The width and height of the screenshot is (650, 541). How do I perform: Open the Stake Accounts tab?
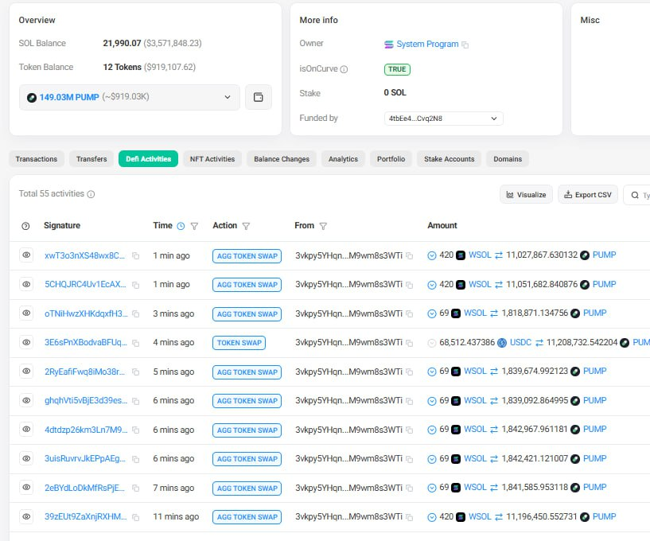pos(449,159)
